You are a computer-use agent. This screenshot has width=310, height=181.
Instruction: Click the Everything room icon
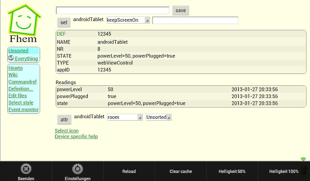click(x=11, y=58)
